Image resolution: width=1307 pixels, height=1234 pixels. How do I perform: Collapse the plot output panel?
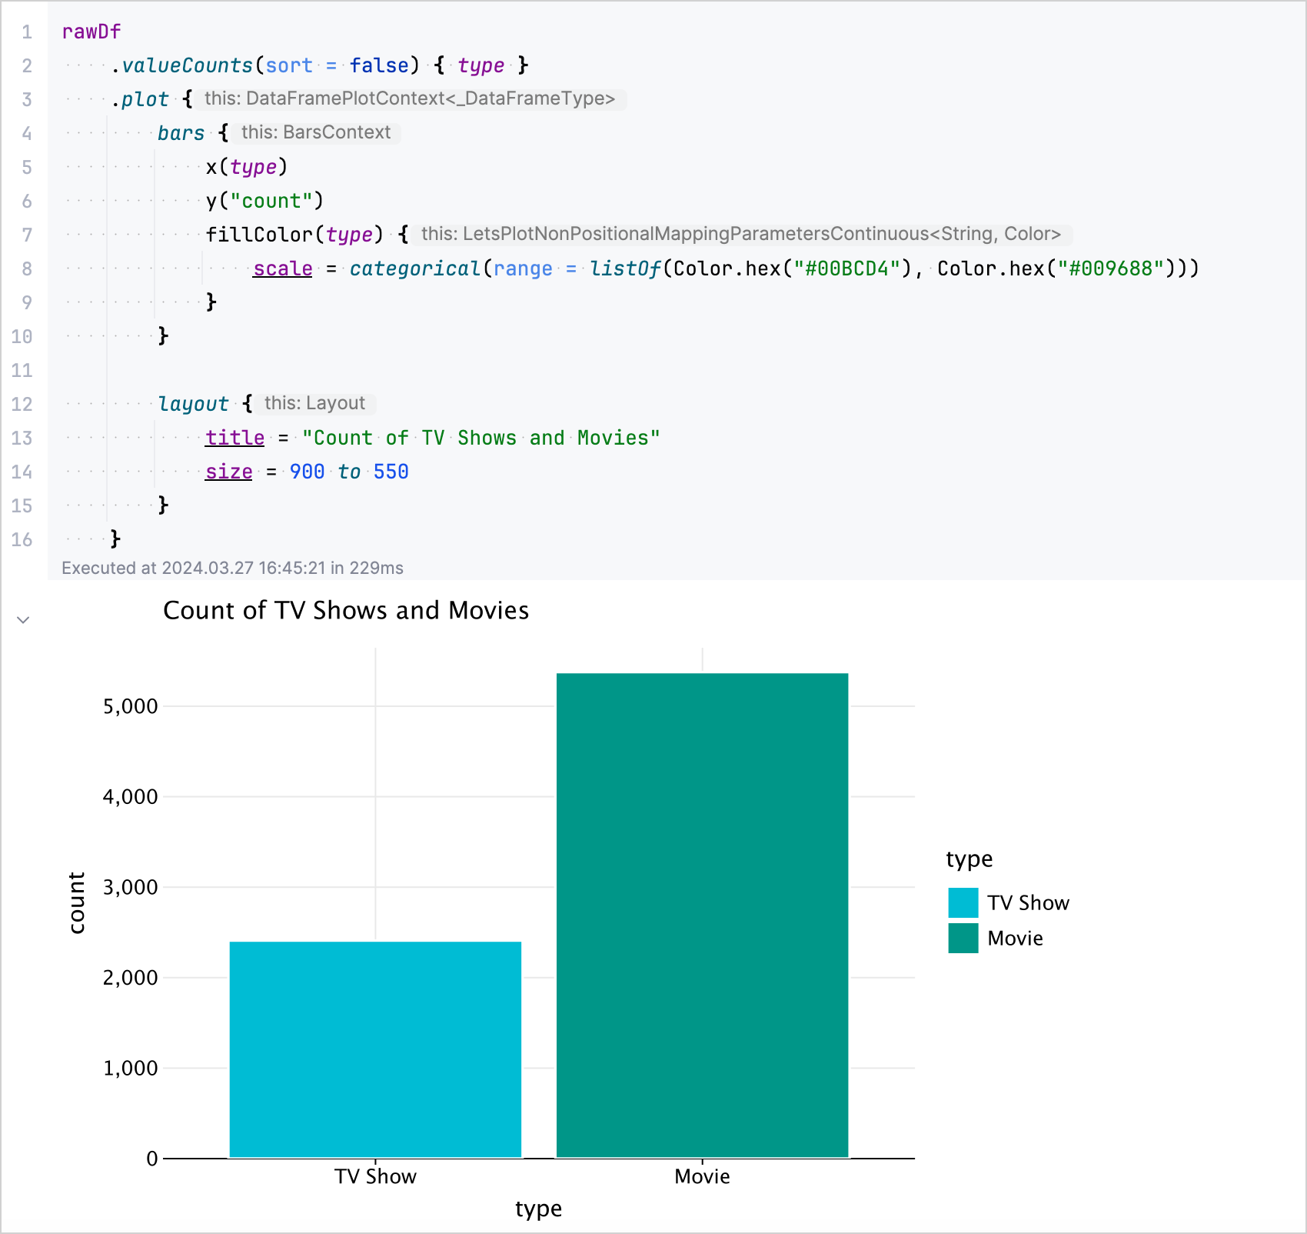pyautogui.click(x=23, y=620)
